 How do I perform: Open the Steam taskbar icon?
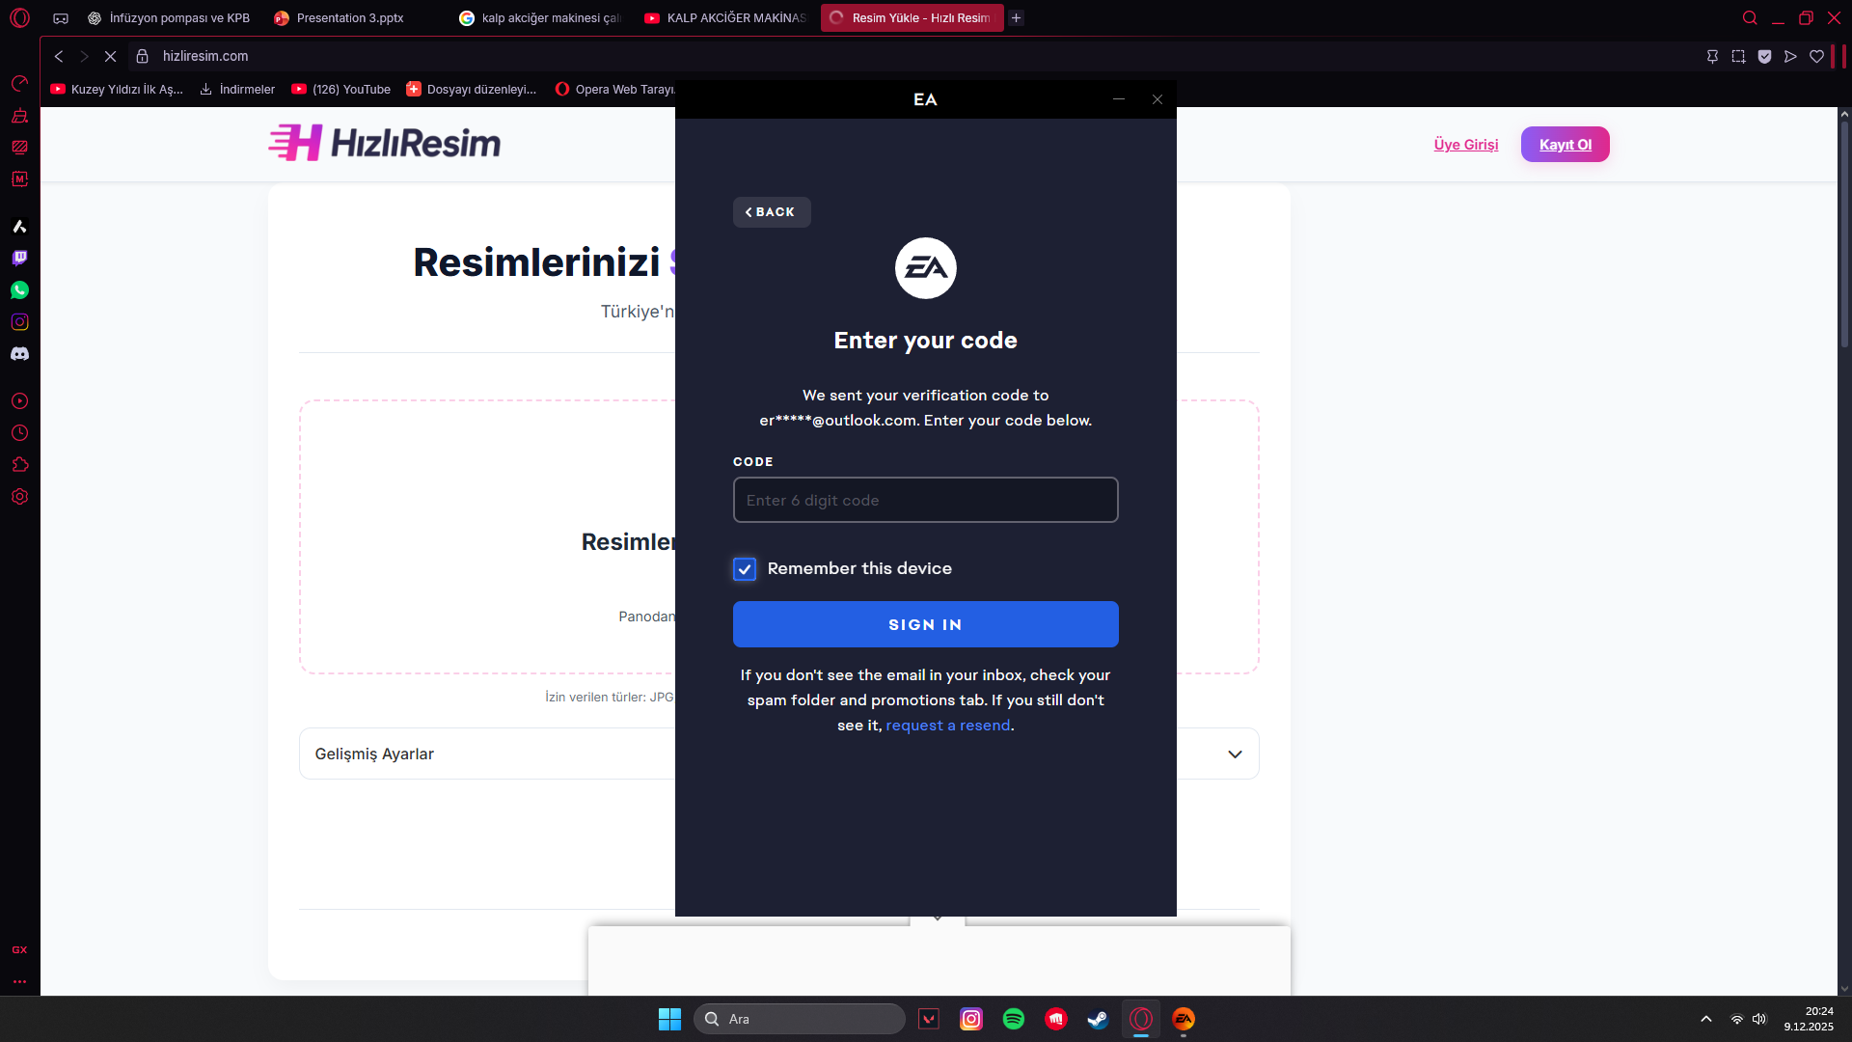tap(1098, 1019)
